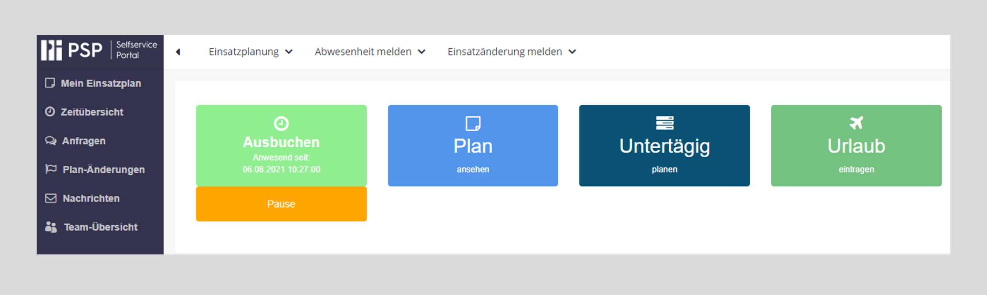
Task: Click the flag icon beside Plan-Änderungen
Action: point(51,169)
